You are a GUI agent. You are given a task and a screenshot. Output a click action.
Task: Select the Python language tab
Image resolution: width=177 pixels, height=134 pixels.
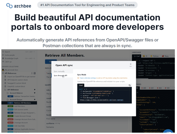155,56
